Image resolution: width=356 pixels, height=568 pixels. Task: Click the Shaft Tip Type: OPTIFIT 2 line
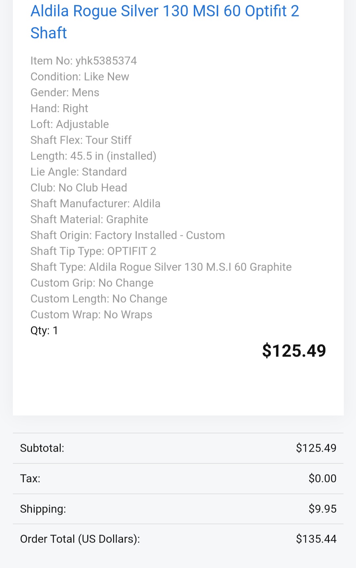[x=93, y=251]
